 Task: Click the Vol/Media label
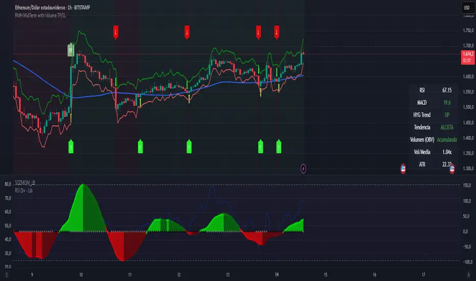pos(422,152)
